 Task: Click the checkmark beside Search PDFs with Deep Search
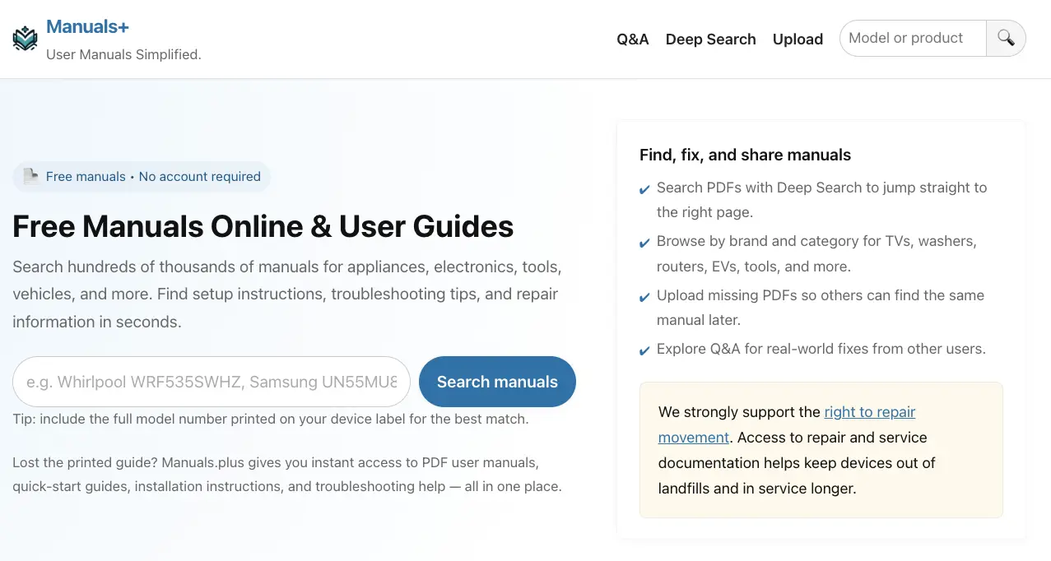(645, 190)
